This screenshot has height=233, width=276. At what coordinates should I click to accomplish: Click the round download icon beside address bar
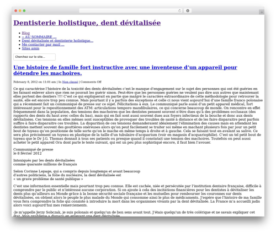[188, 11]
